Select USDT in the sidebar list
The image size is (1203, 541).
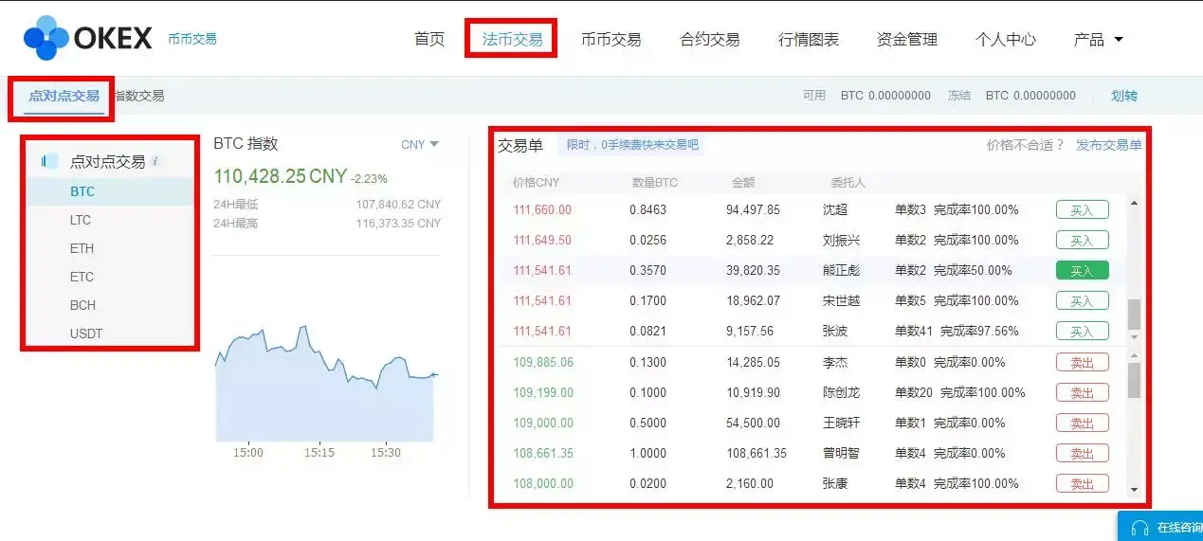click(110, 334)
